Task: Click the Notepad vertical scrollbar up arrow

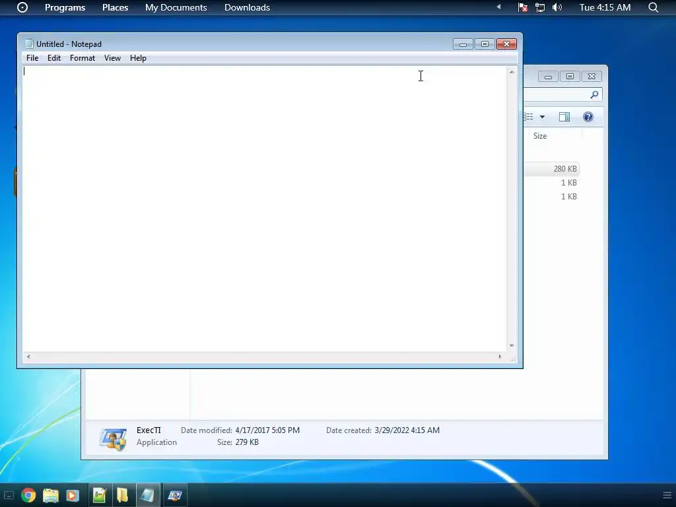Action: [512, 72]
